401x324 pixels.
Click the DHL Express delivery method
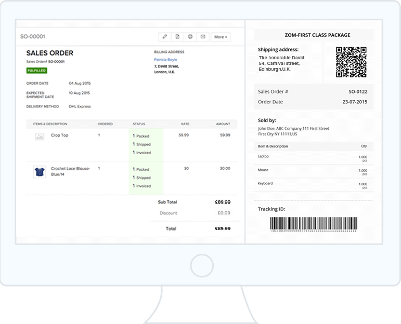pyautogui.click(x=80, y=106)
